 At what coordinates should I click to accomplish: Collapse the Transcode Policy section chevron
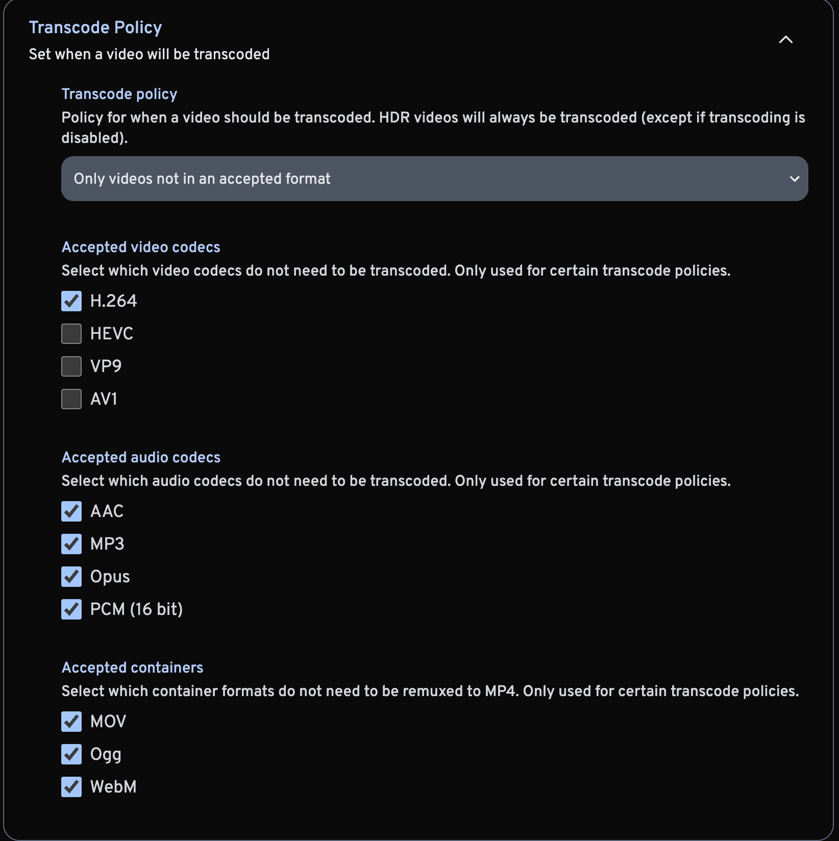pos(785,40)
